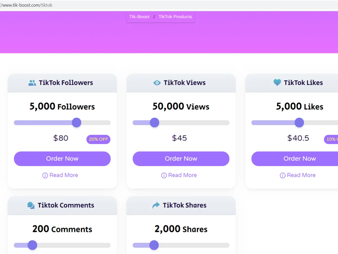This screenshot has height=254, width=338.
Task: Click info icon beside Likes Read More
Action: [x=283, y=175]
